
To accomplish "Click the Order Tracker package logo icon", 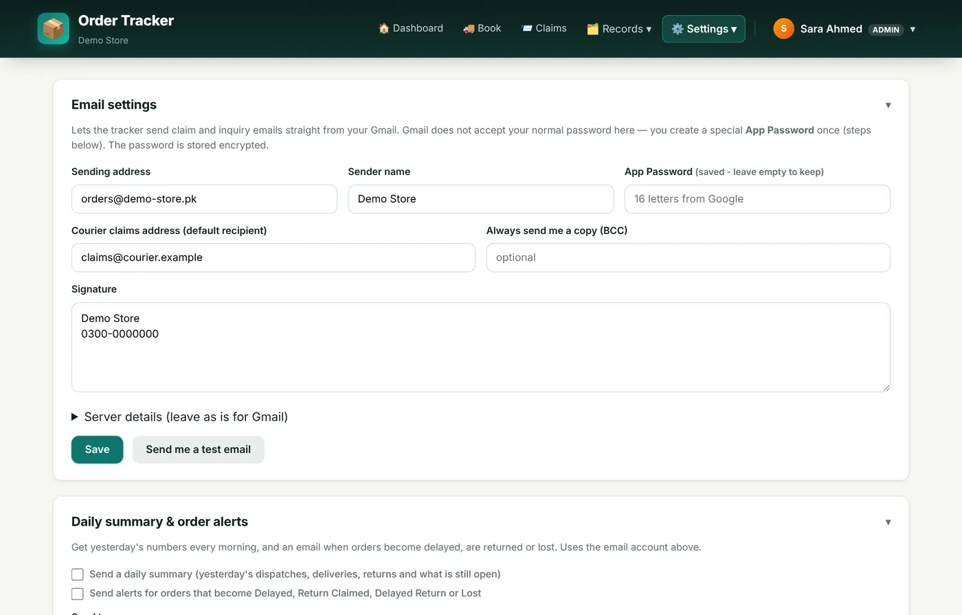I will click(x=53, y=29).
